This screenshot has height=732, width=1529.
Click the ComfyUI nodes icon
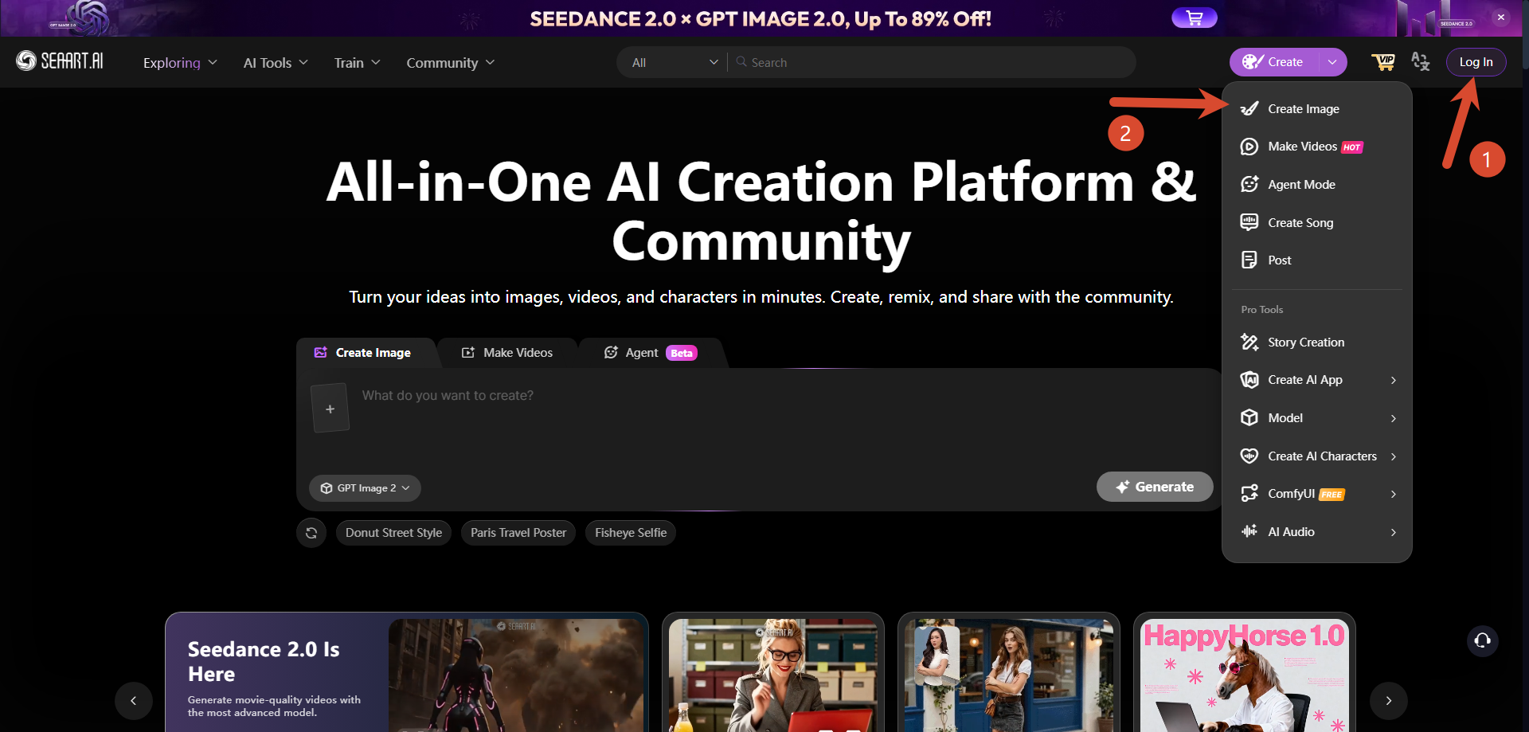click(1249, 494)
